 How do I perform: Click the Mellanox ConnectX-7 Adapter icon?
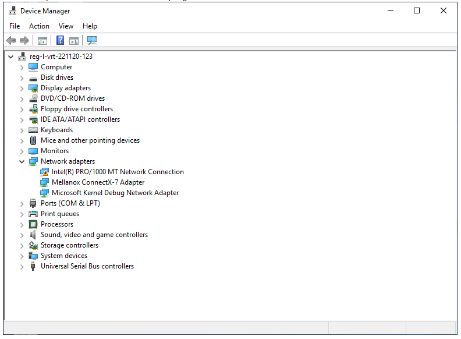tap(44, 182)
